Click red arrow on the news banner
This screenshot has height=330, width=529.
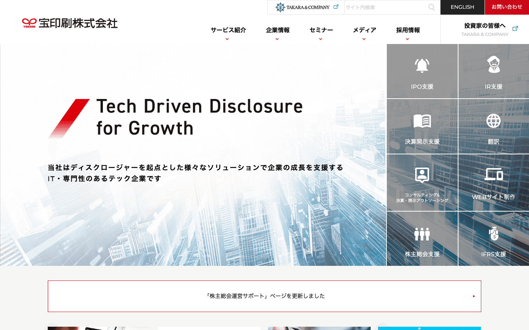point(474,296)
